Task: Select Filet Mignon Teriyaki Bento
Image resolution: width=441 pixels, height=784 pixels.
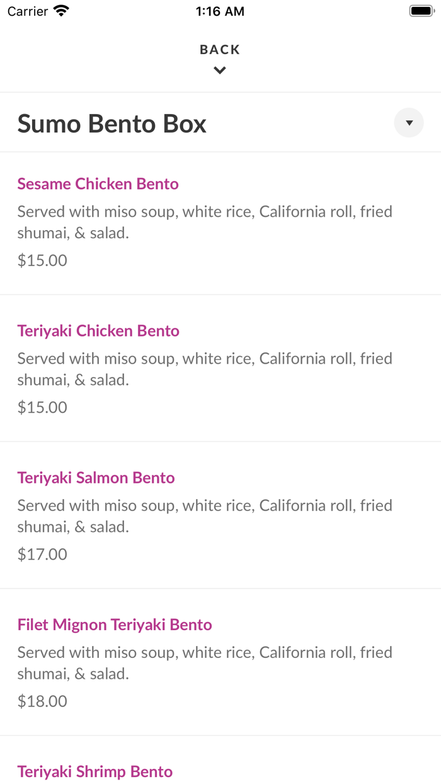Action: 115,625
